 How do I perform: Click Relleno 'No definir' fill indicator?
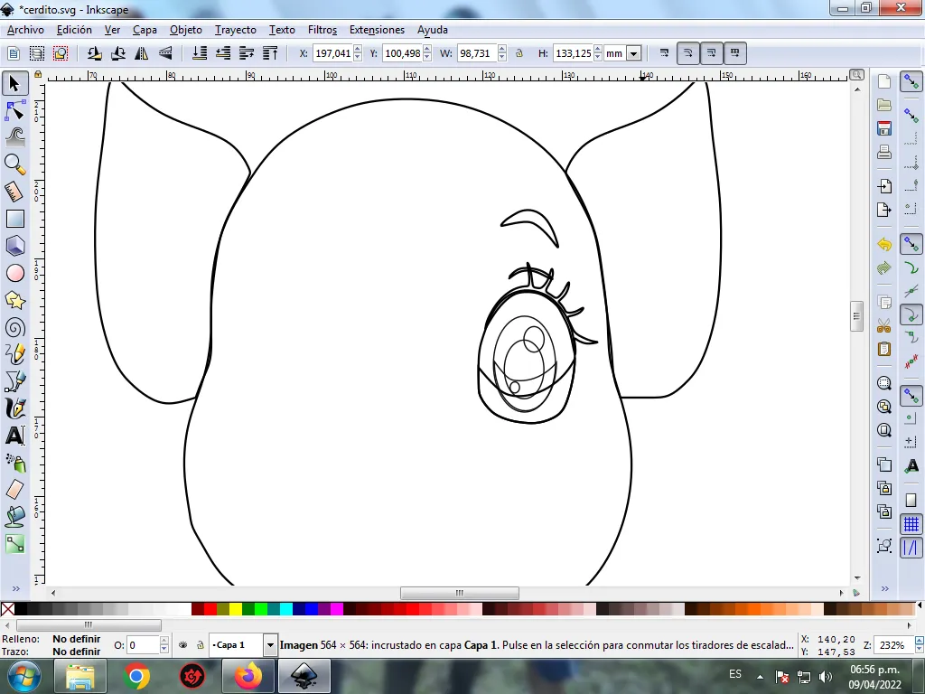point(76,639)
